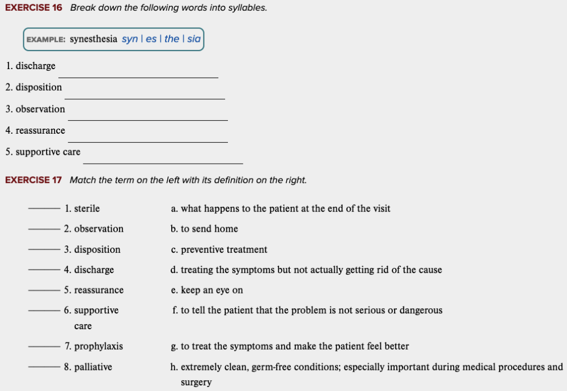Click definition c, preventive treatment
The height and width of the screenshot is (391, 567).
click(x=219, y=249)
